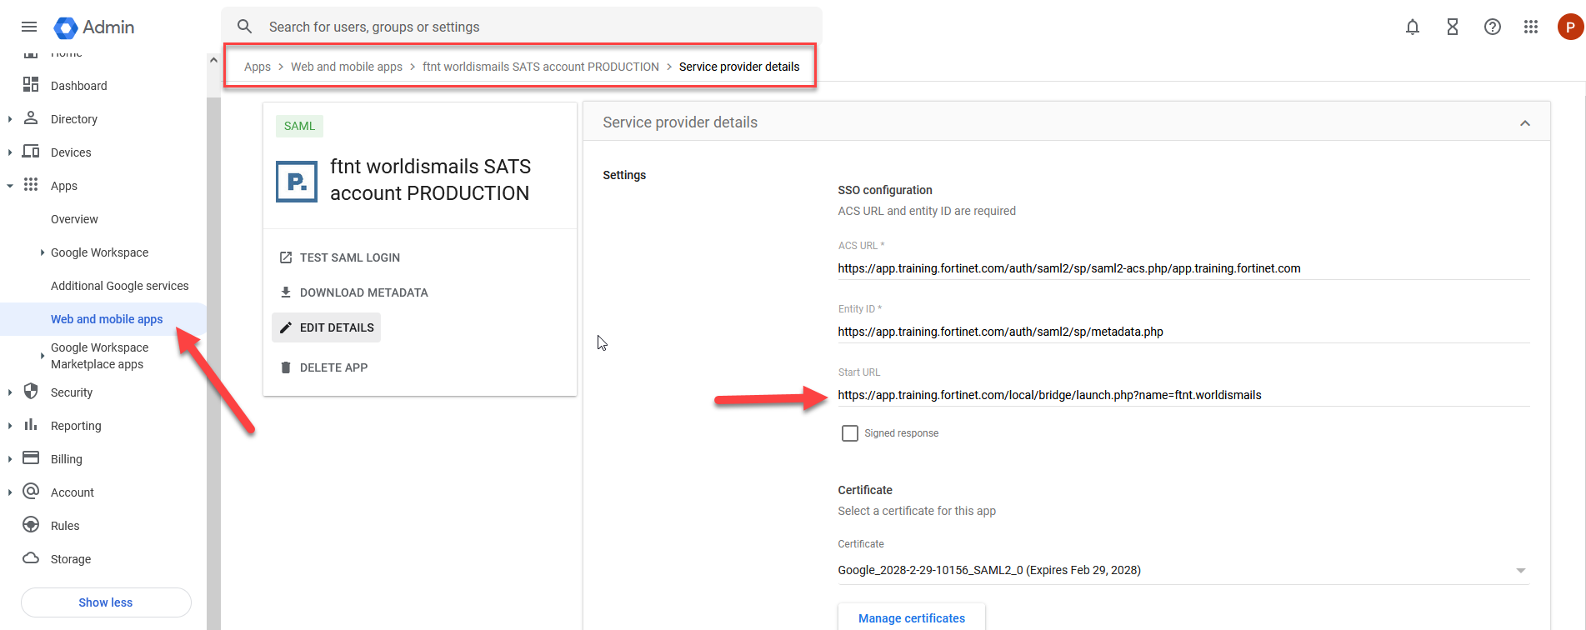Screen dimensions: 1586x630
Task: Click Show less button
Action: coord(106,602)
